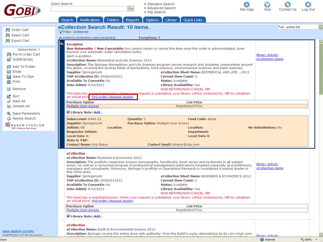The image size is (323, 242).
Task: Open the Search tab
Action: coord(67,20)
